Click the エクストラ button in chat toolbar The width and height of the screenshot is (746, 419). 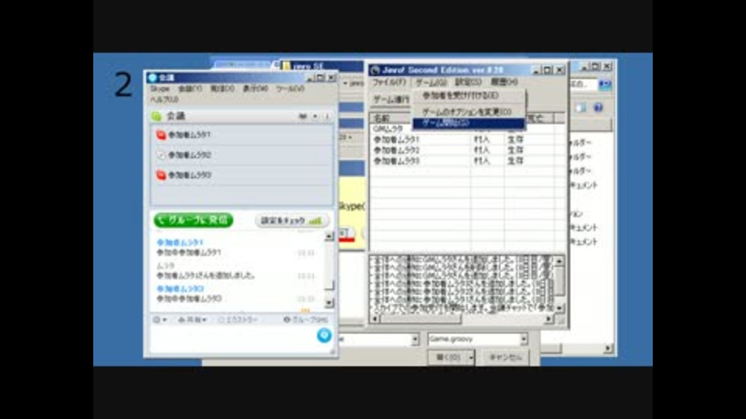(x=238, y=320)
